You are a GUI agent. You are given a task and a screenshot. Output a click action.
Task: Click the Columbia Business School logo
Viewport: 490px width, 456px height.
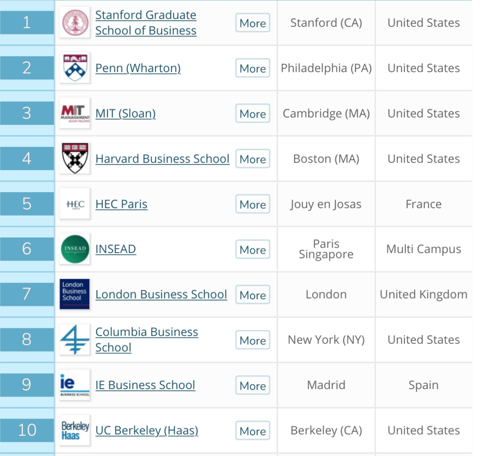(x=75, y=339)
